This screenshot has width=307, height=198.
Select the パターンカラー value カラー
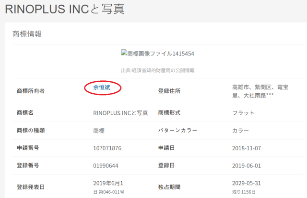(240, 131)
